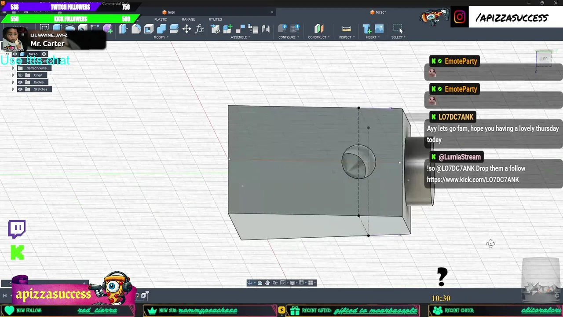Open the INSERT dropdown menu
This screenshot has width=563, height=317.
373,37
